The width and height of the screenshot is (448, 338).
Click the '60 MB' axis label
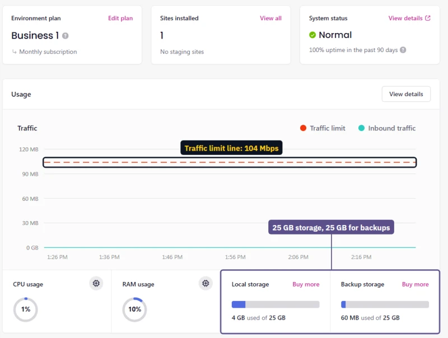click(30, 199)
